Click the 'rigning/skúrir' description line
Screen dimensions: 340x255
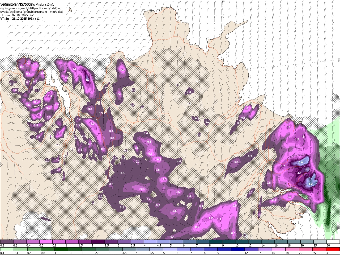(x=31, y=8)
